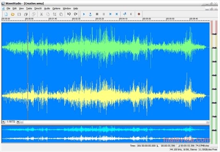Viewport: 220px width, 152px height.
Task: Create a new file with the toolbar icon
Action: (6, 14)
